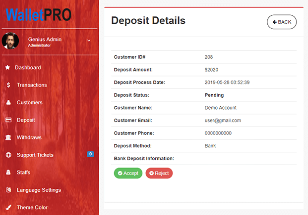Click the Support Tickets lifebuoy icon
This screenshot has width=308, height=215.
8,155
